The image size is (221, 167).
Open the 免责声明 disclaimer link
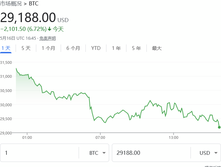pos(47,38)
